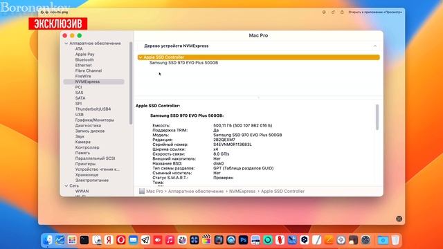Screen dimensions: 443x249
Task: Select NVMExpress in the sidebar
Action: pos(93,82)
